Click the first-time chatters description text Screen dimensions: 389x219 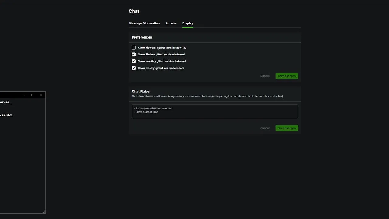(x=207, y=96)
